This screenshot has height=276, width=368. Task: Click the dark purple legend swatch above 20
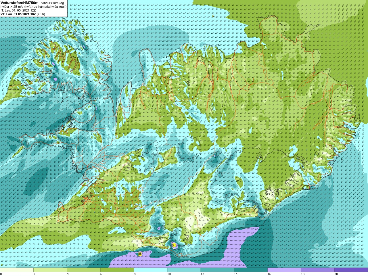(351, 270)
